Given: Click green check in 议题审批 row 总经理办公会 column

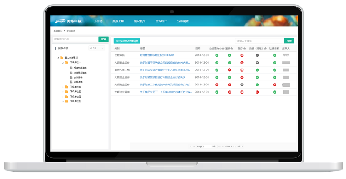Looking at the screenshot, I should coord(217,55).
